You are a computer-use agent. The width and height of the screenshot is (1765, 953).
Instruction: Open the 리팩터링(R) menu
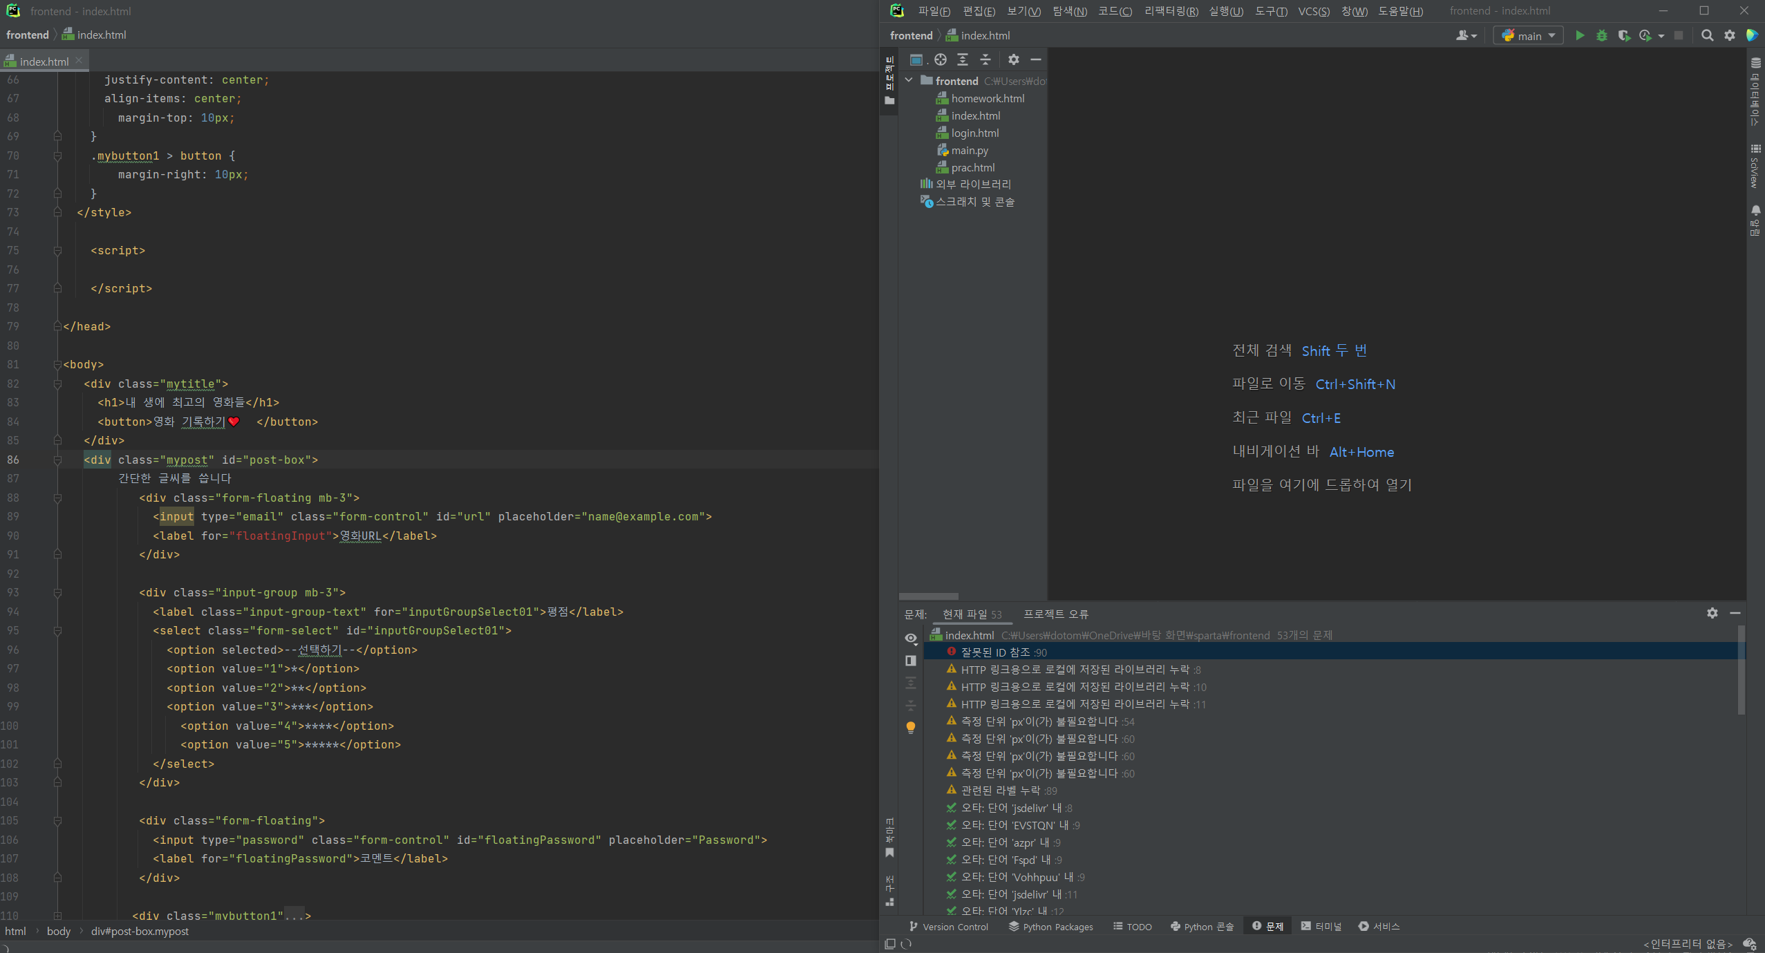(x=1171, y=11)
